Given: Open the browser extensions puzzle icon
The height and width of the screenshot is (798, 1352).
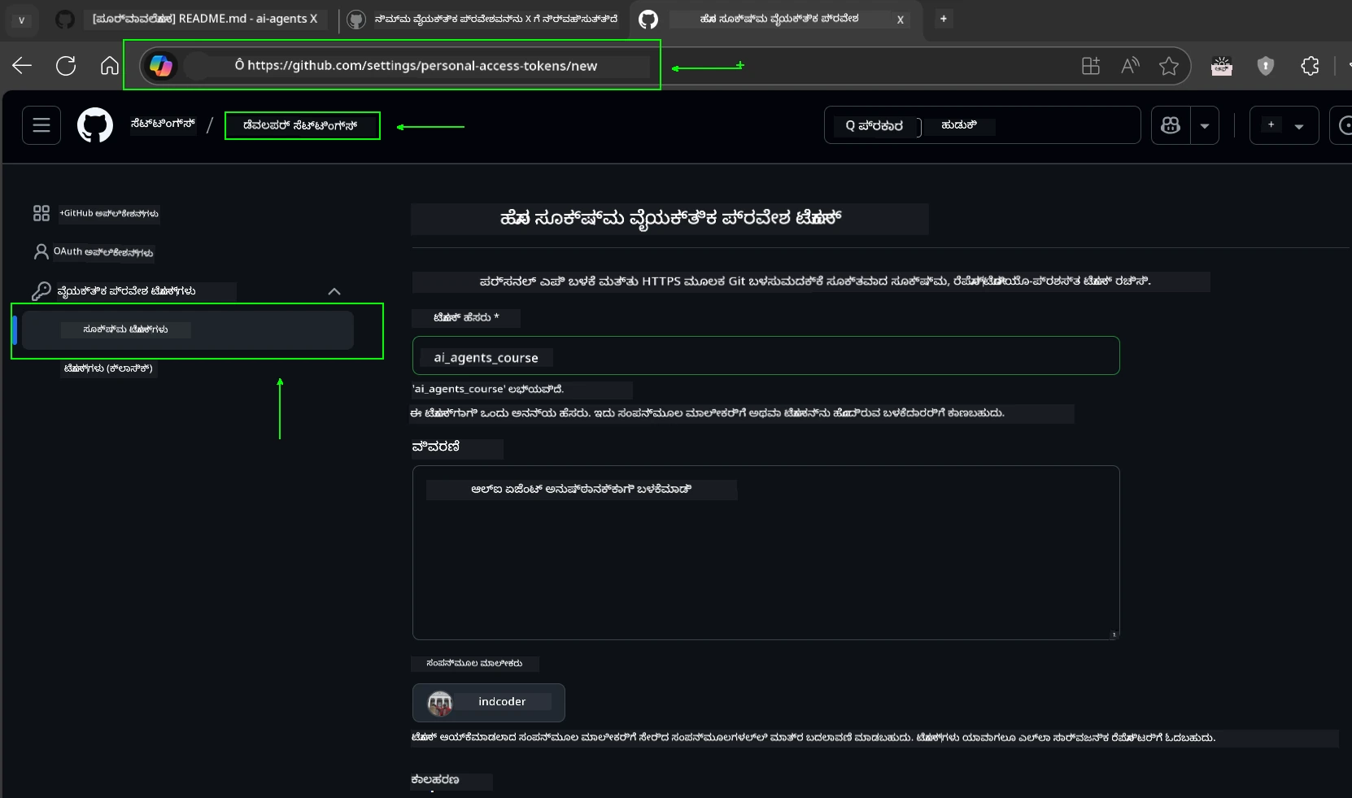Looking at the screenshot, I should tap(1310, 66).
